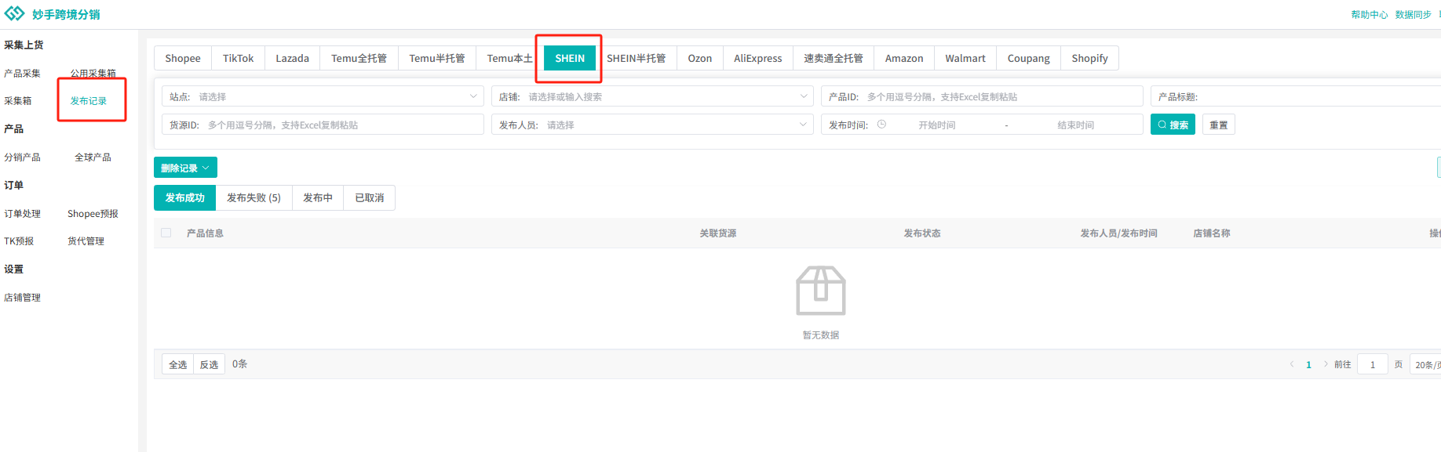Screen dimensions: 1441x452
Task: Open the 店铺 search dropdown
Action: [652, 96]
